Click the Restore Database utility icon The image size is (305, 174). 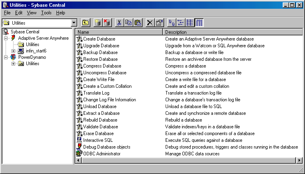[x=79, y=59]
